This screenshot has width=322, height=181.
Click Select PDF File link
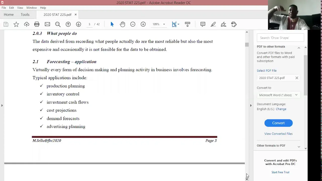click(x=267, y=71)
